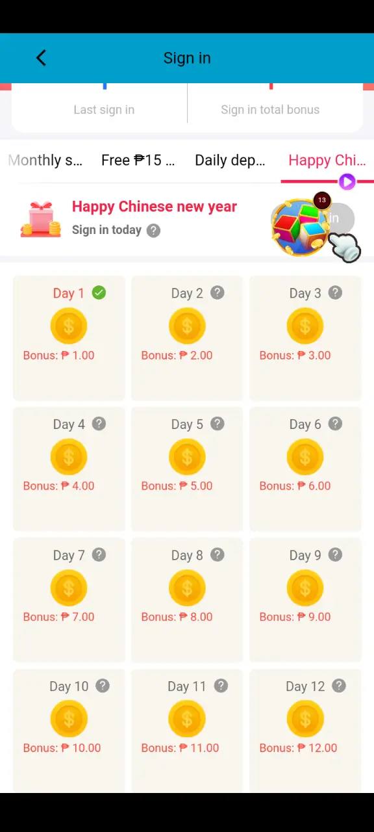The width and height of the screenshot is (374, 832).
Task: Open the Day 3 bonus card
Action: click(305, 338)
